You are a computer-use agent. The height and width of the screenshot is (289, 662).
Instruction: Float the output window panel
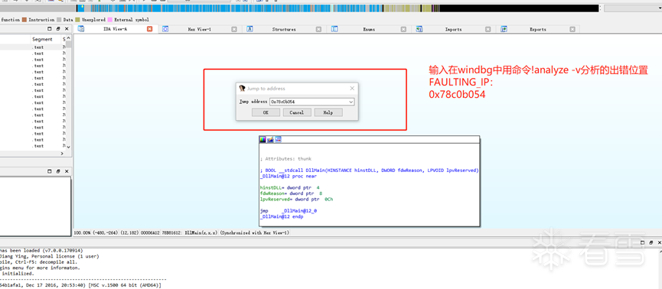coord(651,242)
